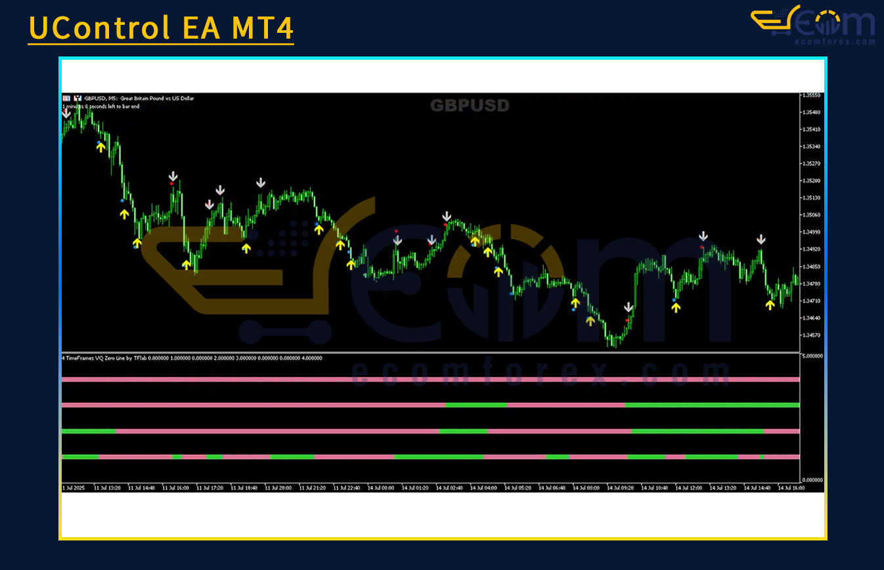Click the '11 Jul 22:40' time label
The height and width of the screenshot is (570, 884).
click(x=346, y=488)
